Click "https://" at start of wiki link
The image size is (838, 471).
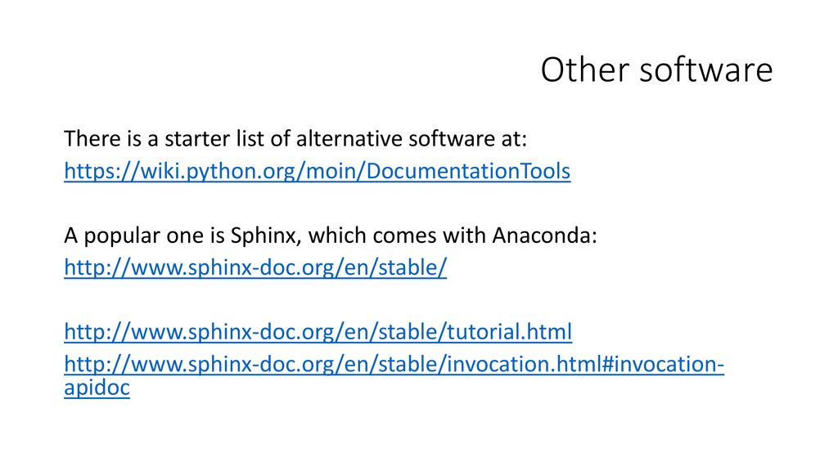pos(102,172)
